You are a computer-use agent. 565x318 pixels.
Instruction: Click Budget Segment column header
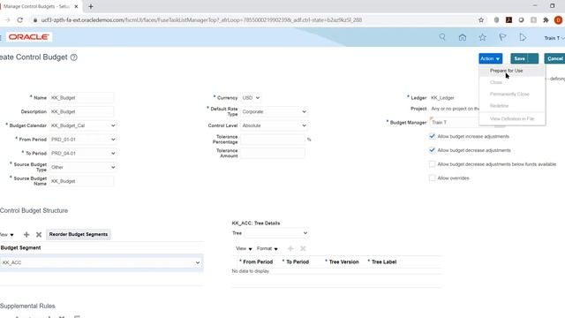coord(20,247)
